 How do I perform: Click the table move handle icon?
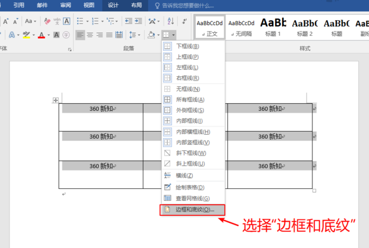(55, 100)
